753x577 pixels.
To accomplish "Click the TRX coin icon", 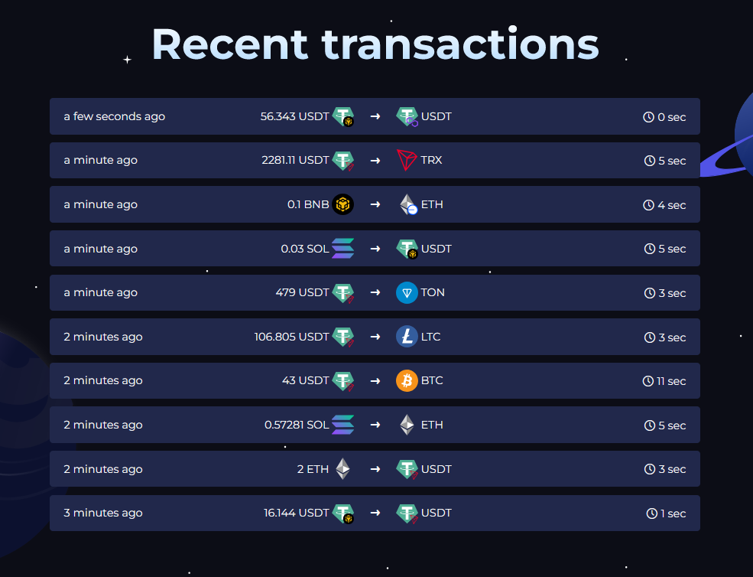I will (x=407, y=161).
